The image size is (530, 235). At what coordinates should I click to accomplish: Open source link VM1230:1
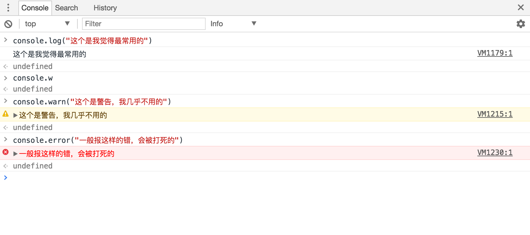click(x=495, y=153)
